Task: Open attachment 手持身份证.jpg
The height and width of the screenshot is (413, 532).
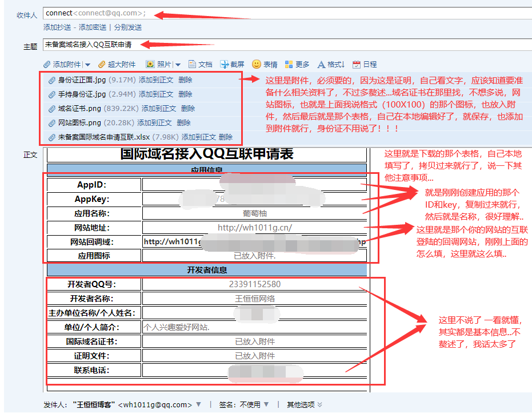Action: [x=82, y=94]
